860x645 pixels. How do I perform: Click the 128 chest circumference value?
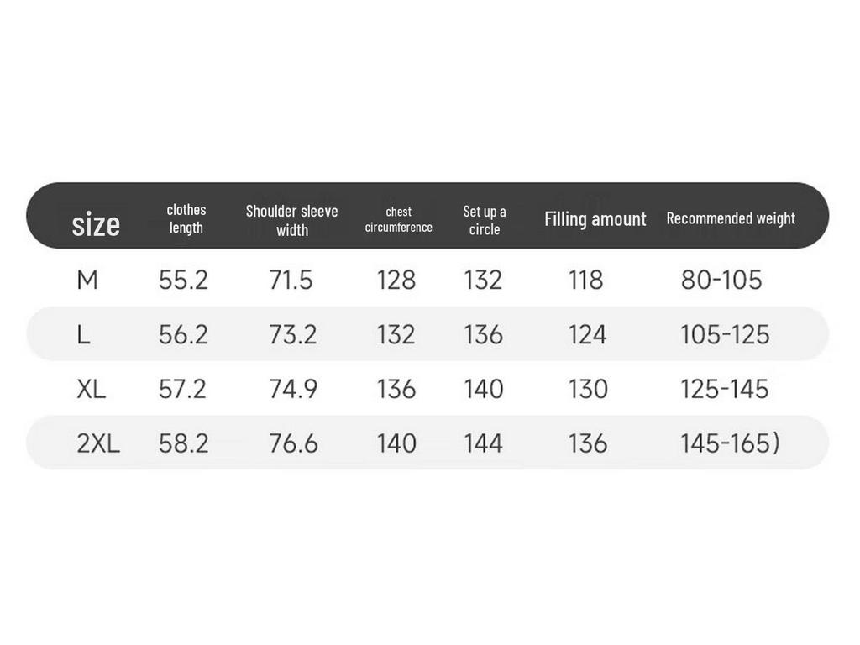tap(396, 281)
